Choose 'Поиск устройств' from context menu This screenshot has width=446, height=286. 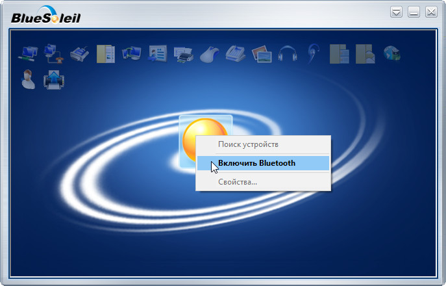click(x=263, y=144)
